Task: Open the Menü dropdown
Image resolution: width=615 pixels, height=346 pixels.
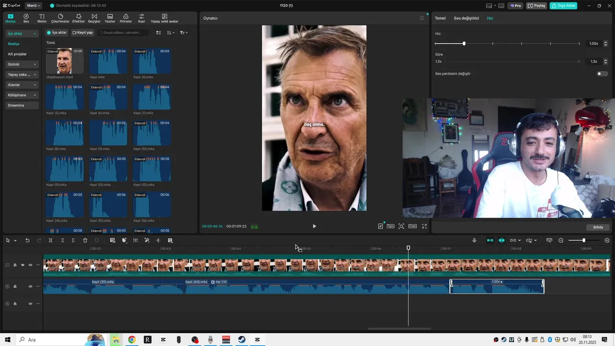Action: coord(34,6)
